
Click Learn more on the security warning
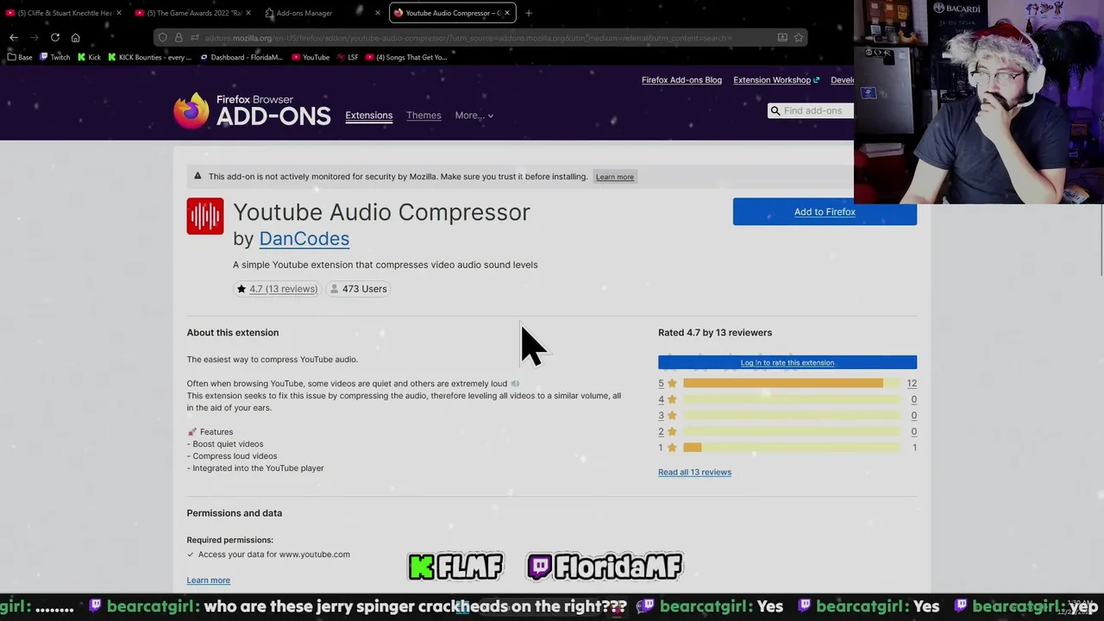(615, 177)
